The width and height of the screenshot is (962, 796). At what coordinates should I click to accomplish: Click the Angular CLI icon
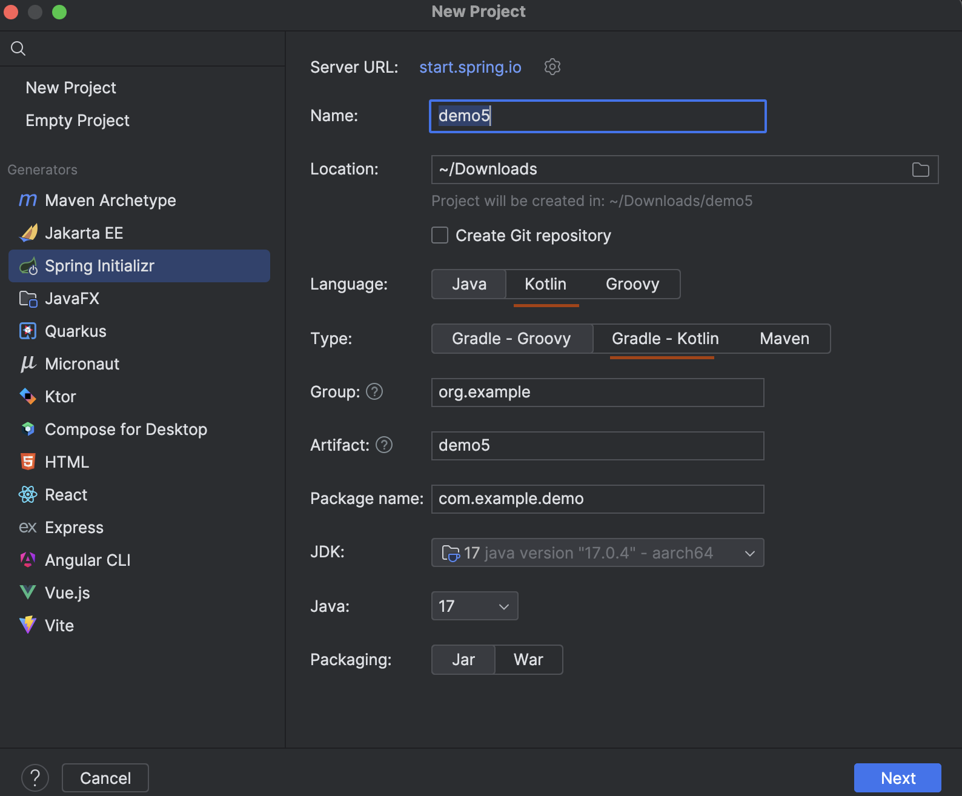tap(28, 560)
